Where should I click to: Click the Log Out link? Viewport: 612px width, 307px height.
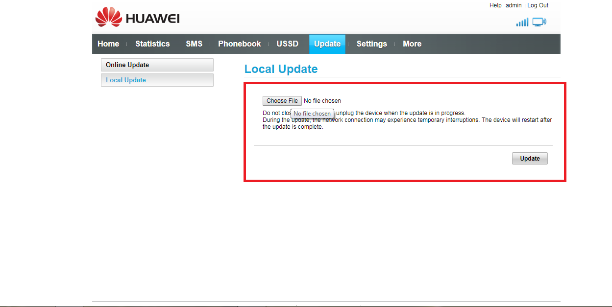[538, 5]
